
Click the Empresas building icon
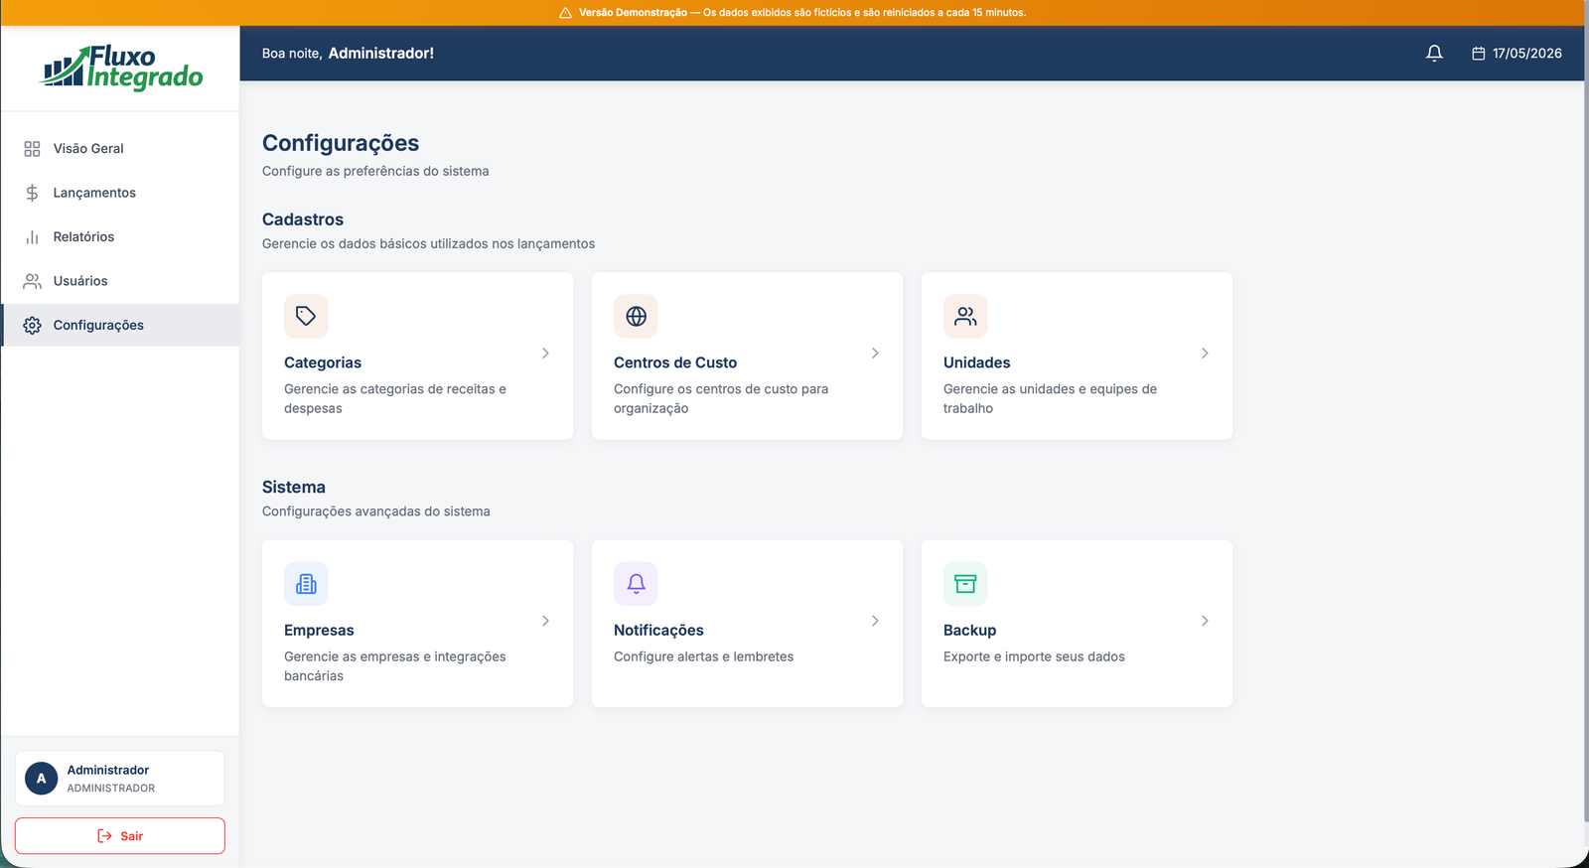click(x=306, y=584)
